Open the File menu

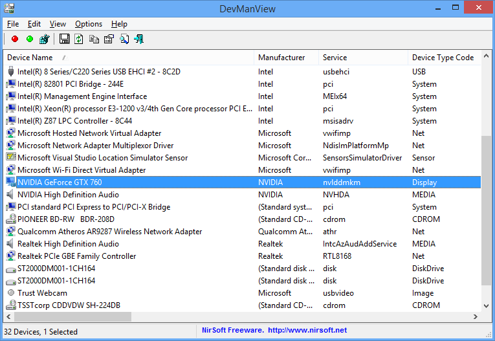click(13, 24)
